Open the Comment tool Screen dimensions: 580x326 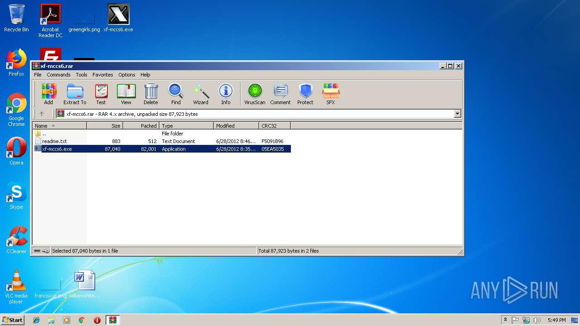point(280,94)
